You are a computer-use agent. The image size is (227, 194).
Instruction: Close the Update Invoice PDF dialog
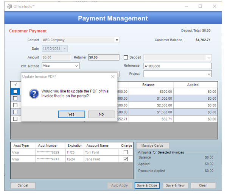coord(113,77)
